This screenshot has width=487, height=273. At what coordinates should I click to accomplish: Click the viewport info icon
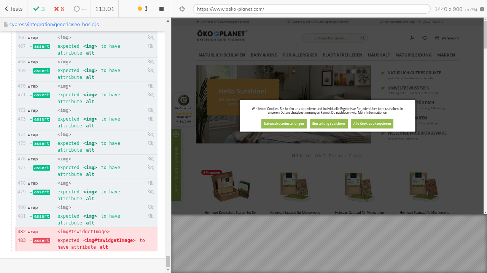coord(482,9)
